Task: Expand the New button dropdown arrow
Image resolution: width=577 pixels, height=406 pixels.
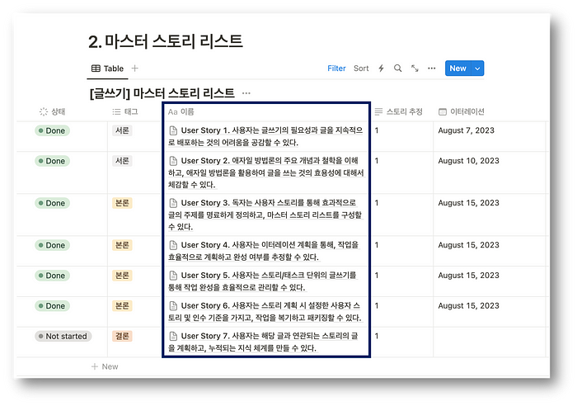Action: tap(477, 68)
